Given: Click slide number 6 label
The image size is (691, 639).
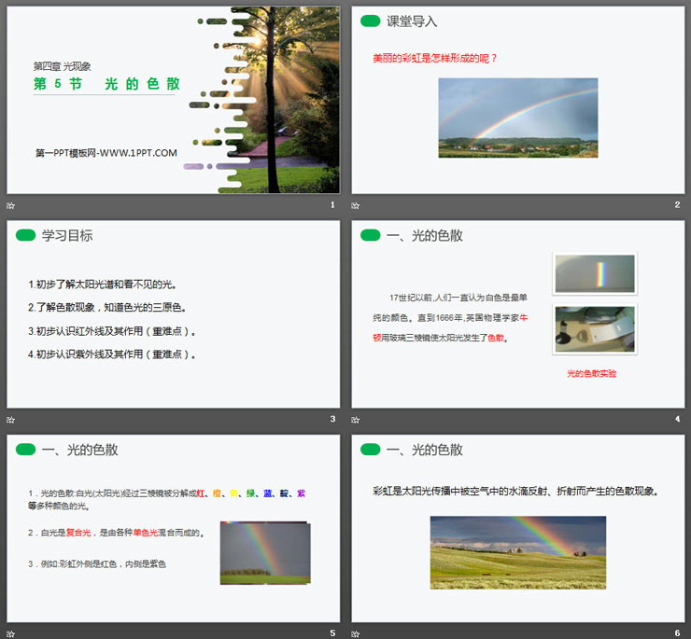Looking at the screenshot, I should pos(677,632).
